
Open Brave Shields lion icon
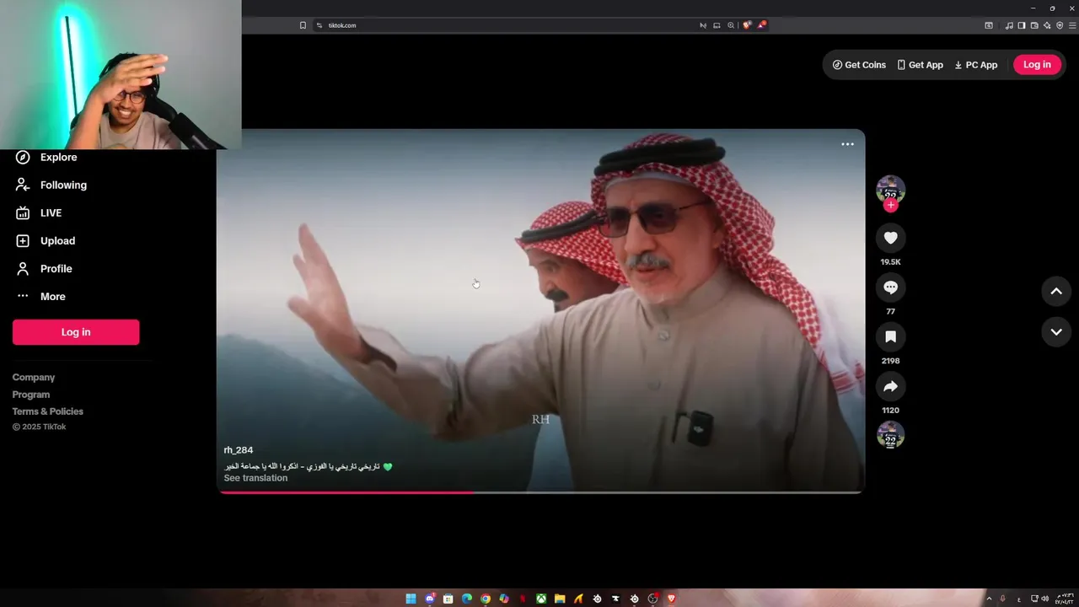(x=747, y=25)
